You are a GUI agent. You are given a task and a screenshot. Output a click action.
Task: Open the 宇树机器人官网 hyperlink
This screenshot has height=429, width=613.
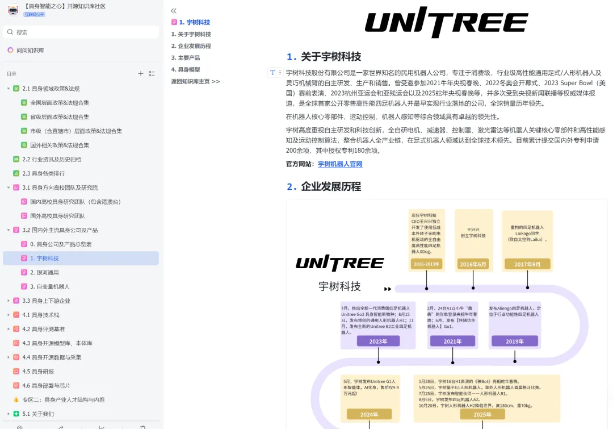(340, 164)
